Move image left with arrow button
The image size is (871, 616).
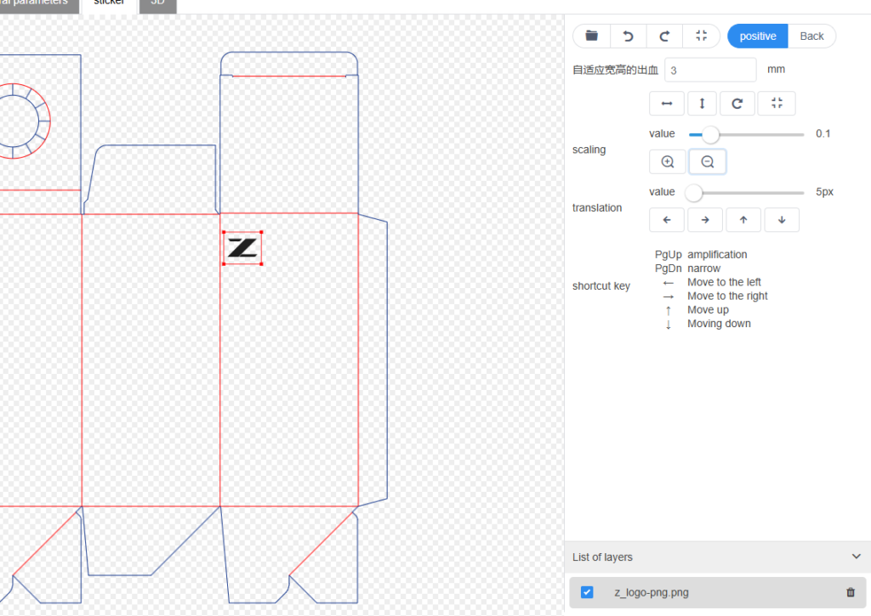pos(667,220)
